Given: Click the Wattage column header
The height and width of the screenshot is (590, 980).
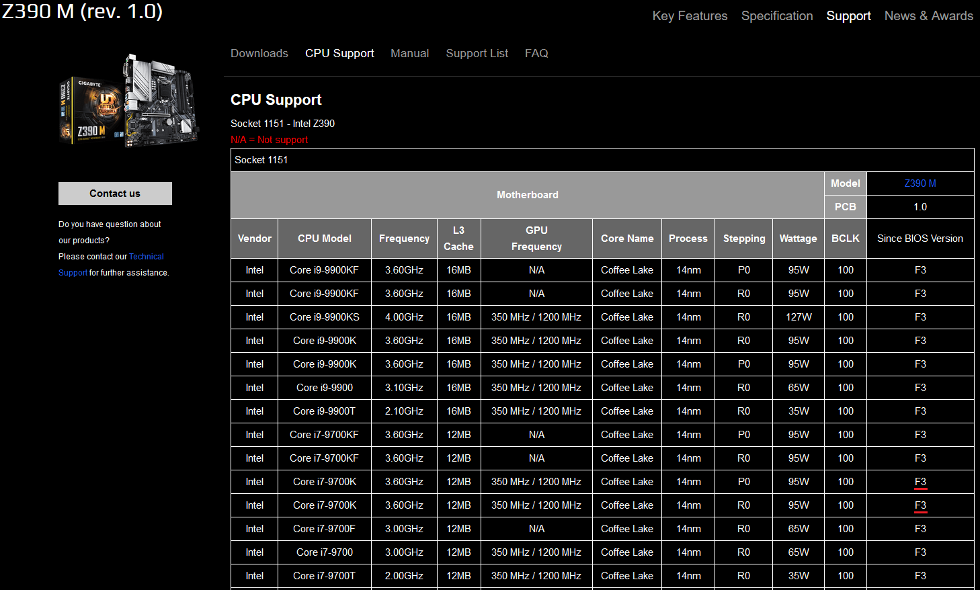Looking at the screenshot, I should pyautogui.click(x=798, y=239).
